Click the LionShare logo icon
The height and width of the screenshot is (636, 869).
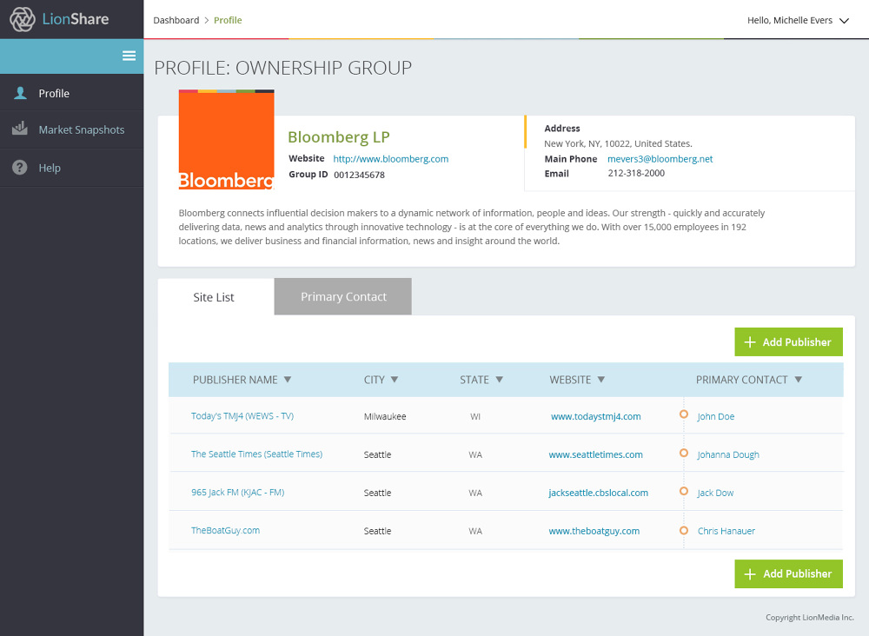click(23, 19)
